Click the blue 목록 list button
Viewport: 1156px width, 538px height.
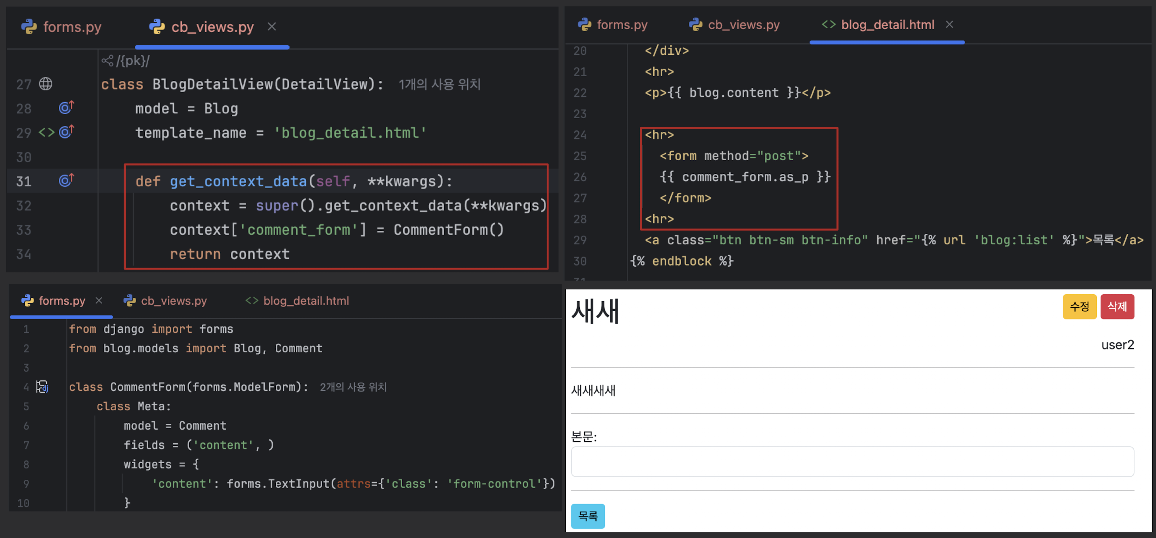(588, 516)
